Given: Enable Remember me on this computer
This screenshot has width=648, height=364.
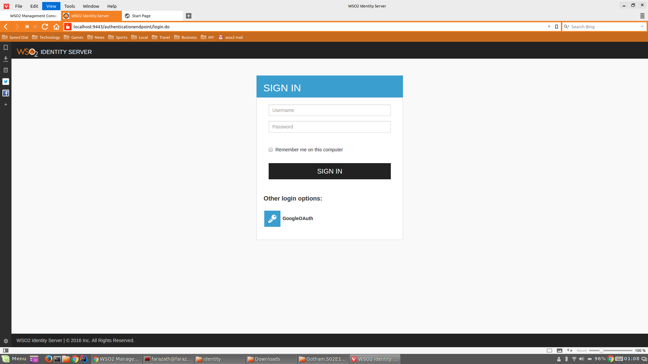Looking at the screenshot, I should pyautogui.click(x=271, y=150).
